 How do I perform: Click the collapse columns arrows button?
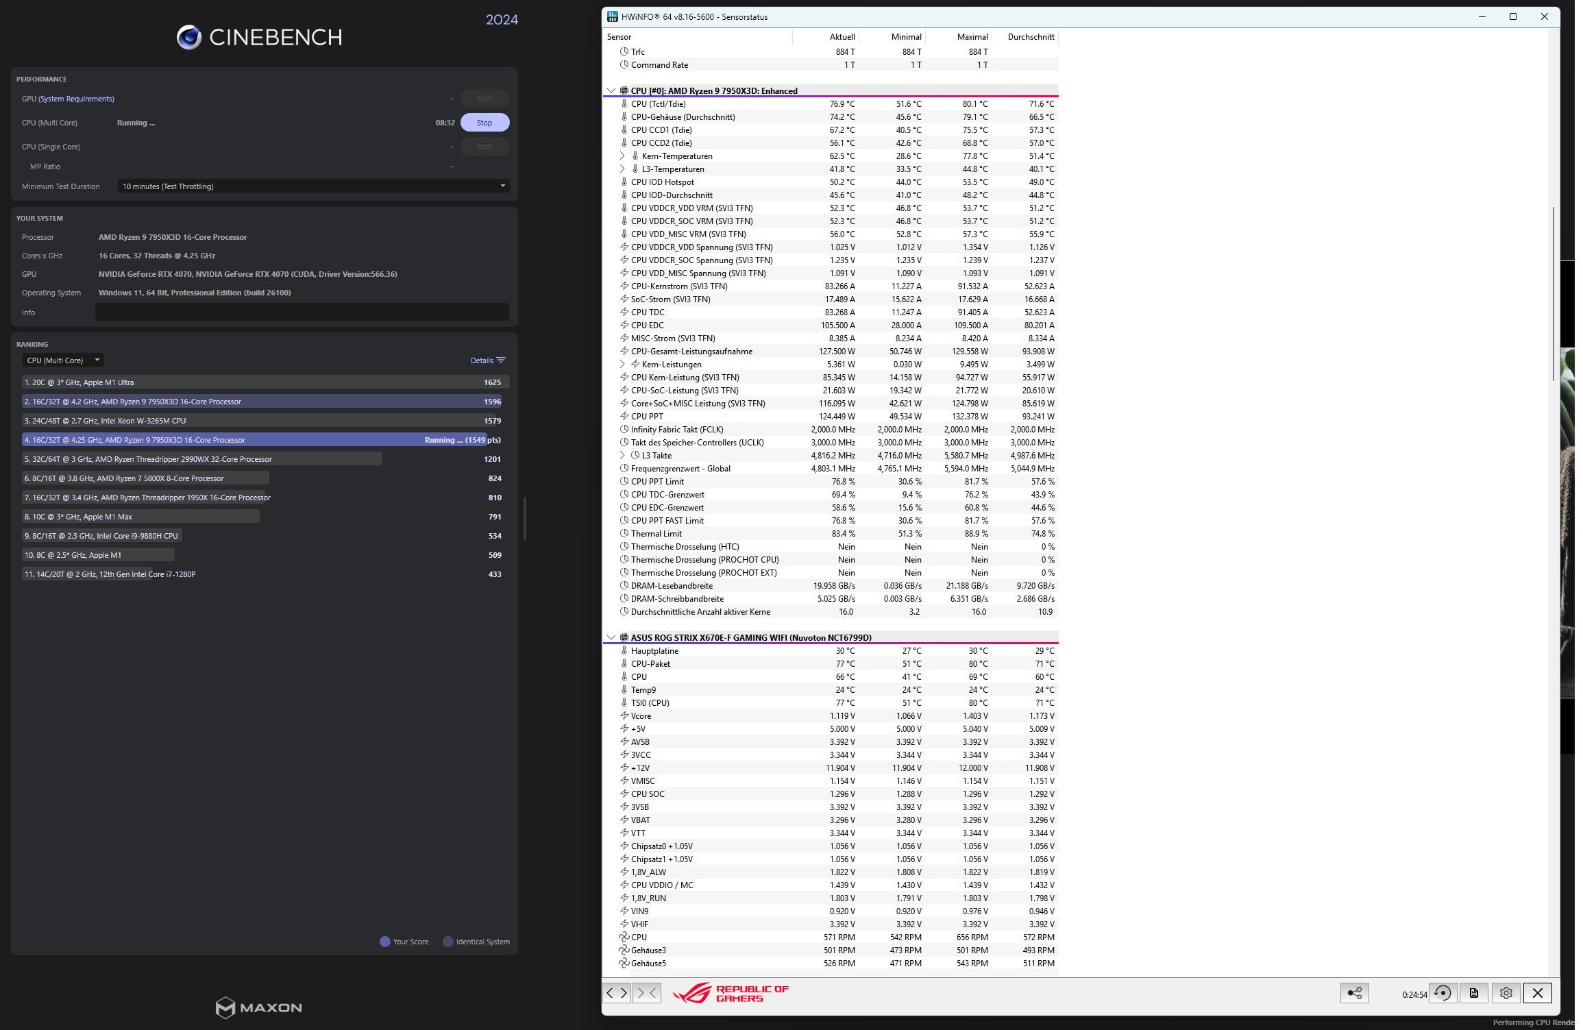(647, 992)
